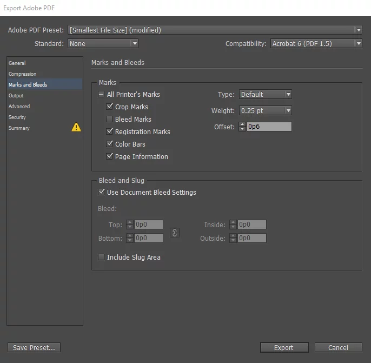
Task: Uncheck the Crop Marks checkbox
Action: (x=109, y=107)
